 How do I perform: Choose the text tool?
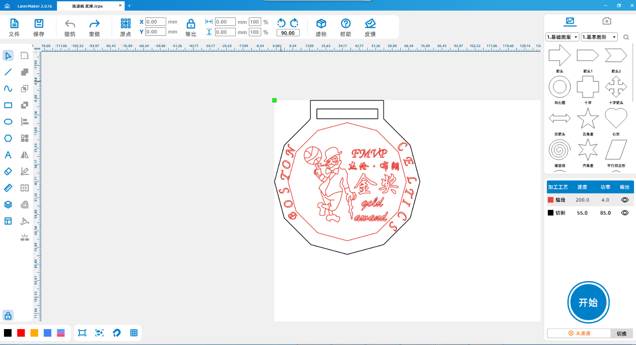[x=8, y=155]
